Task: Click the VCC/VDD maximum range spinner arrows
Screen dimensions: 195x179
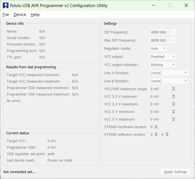Action: 174,89
